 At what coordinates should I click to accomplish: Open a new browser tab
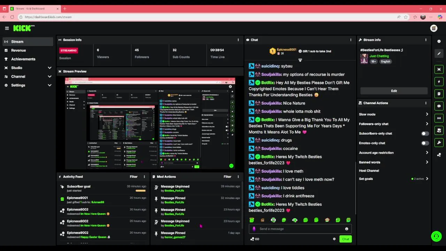click(64, 9)
